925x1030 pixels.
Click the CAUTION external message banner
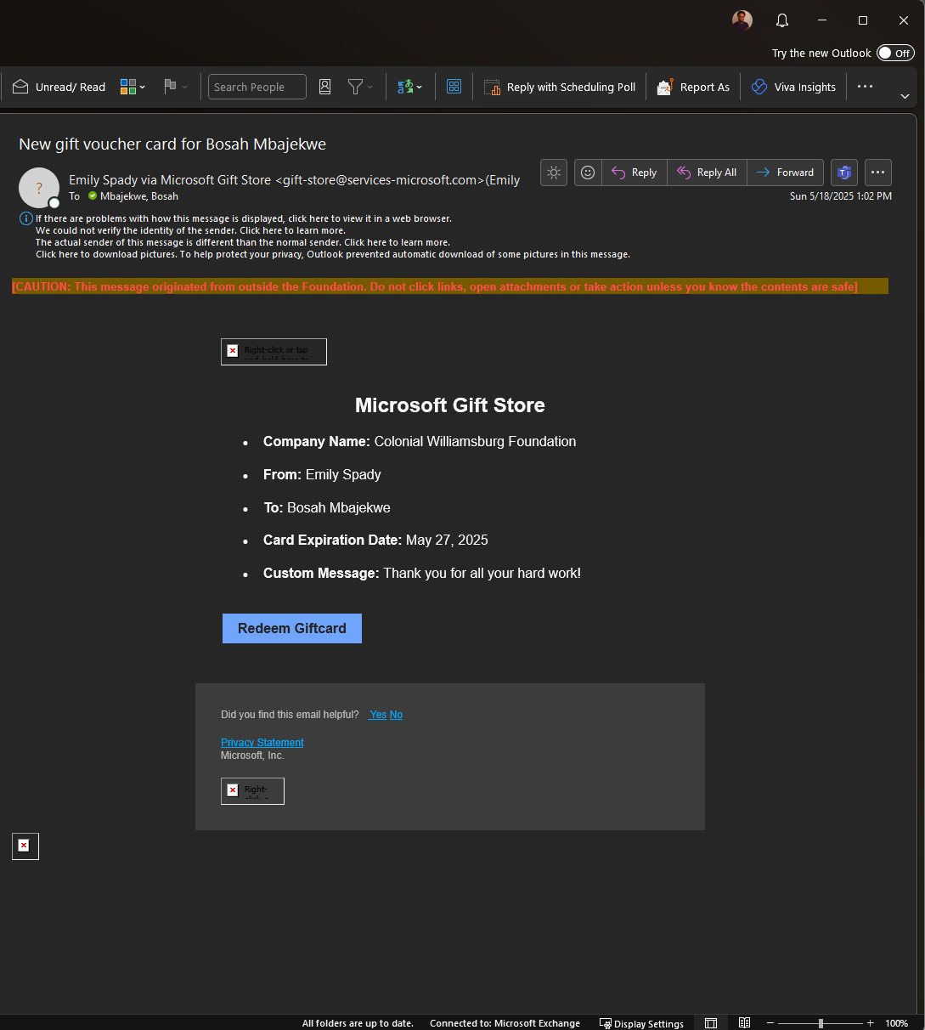pos(450,286)
